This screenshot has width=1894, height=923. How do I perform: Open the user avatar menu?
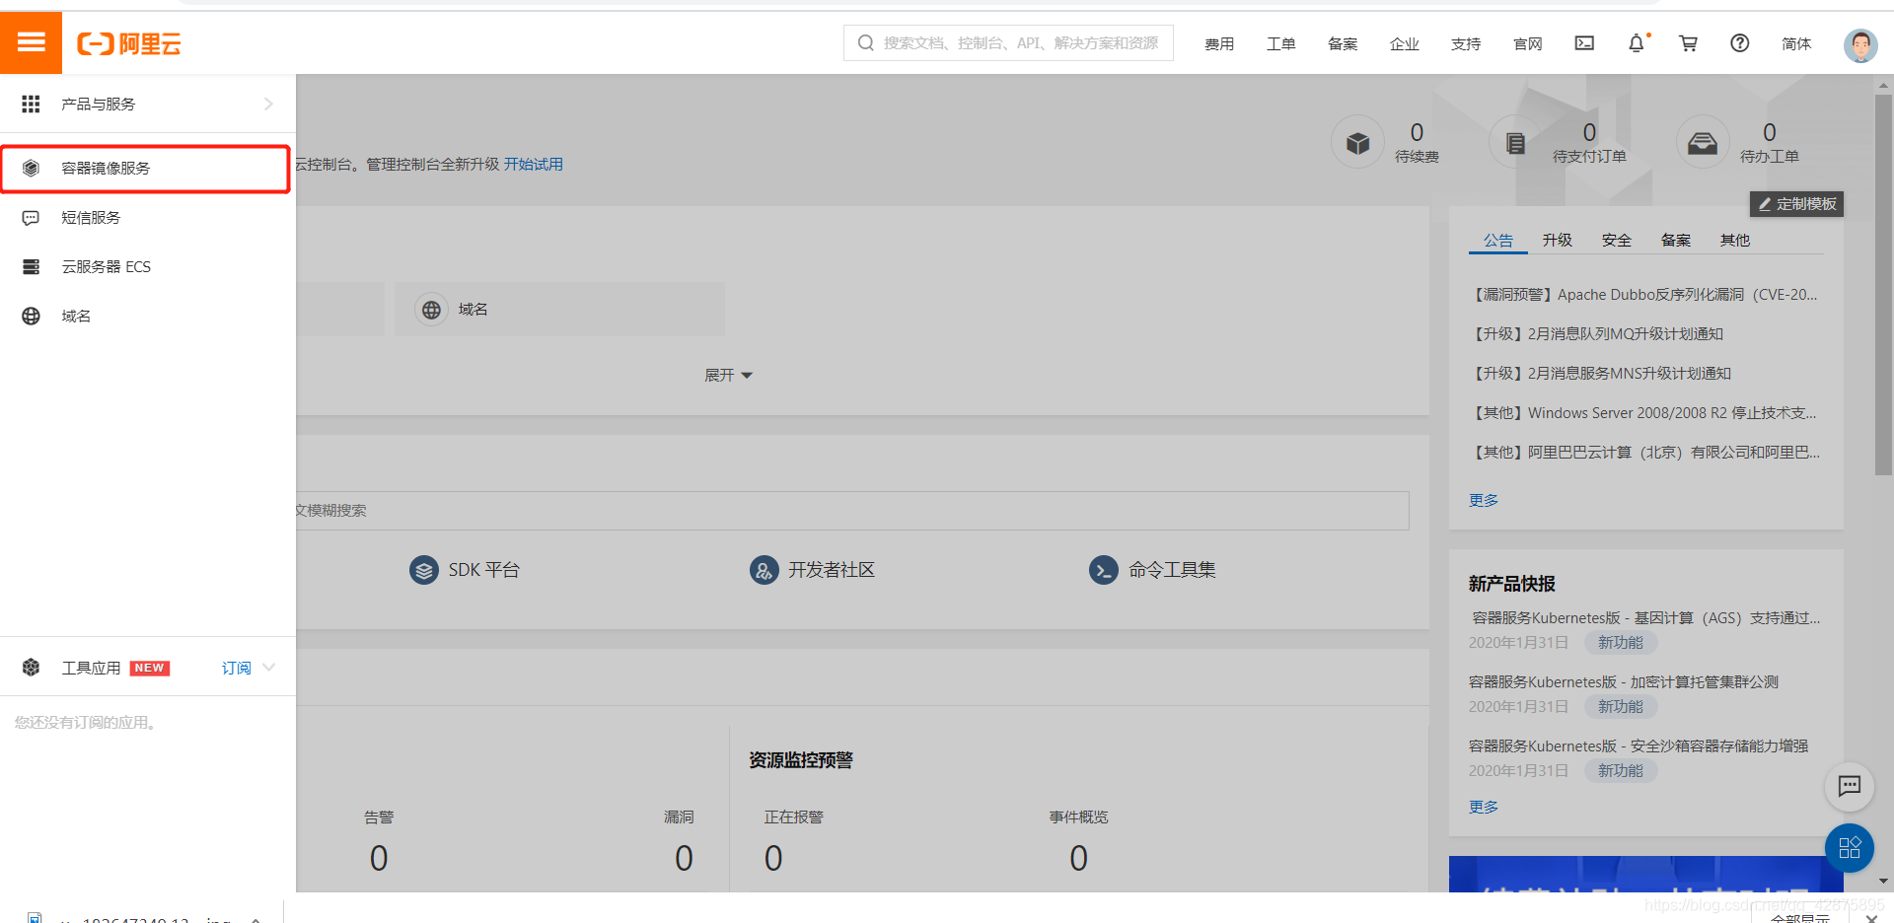coord(1860,44)
